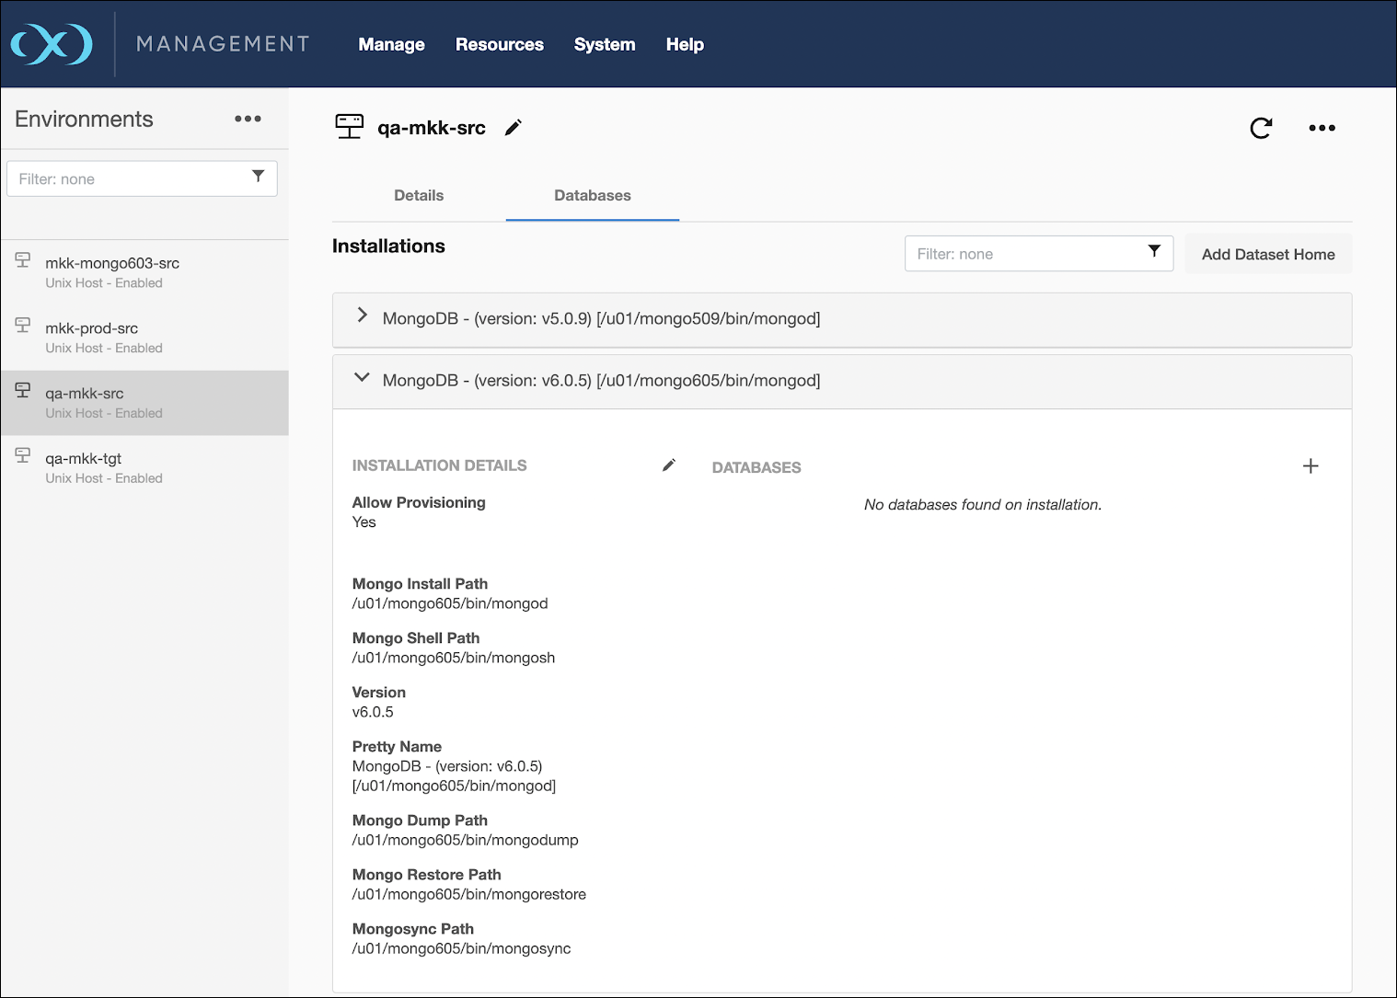The height and width of the screenshot is (998, 1397).
Task: Add a database with the plus icon
Action: pyautogui.click(x=1310, y=466)
